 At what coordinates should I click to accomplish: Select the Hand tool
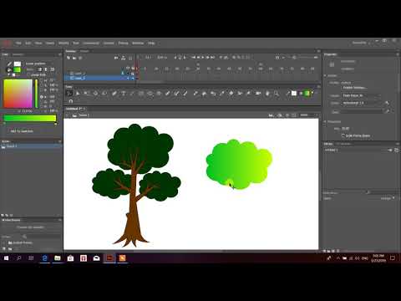[x=267, y=94]
